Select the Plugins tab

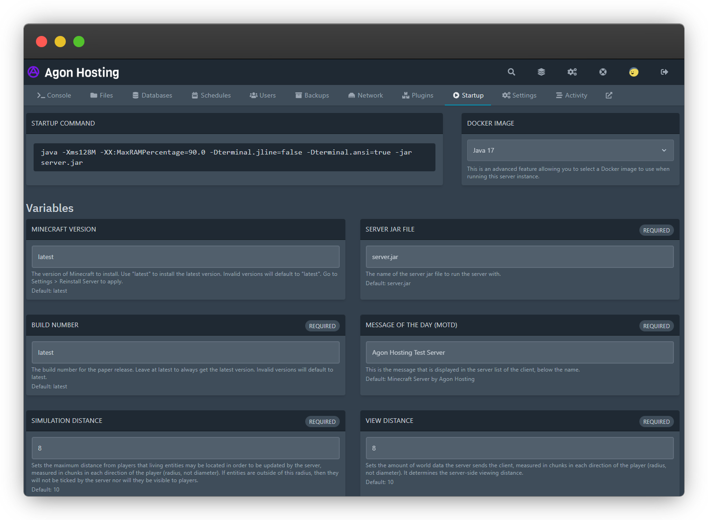pyautogui.click(x=418, y=95)
